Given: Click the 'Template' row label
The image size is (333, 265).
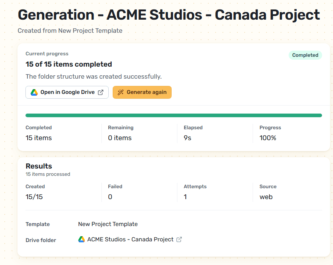Looking at the screenshot, I should pyautogui.click(x=37, y=224).
